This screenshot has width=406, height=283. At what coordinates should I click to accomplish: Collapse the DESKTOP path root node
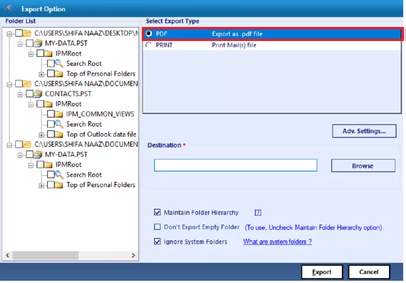[11, 33]
